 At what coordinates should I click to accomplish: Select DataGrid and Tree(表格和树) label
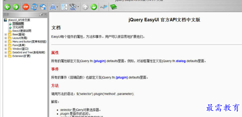29,52
